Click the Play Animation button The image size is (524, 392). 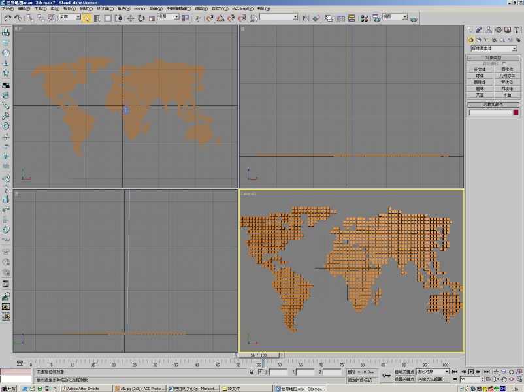point(470,372)
